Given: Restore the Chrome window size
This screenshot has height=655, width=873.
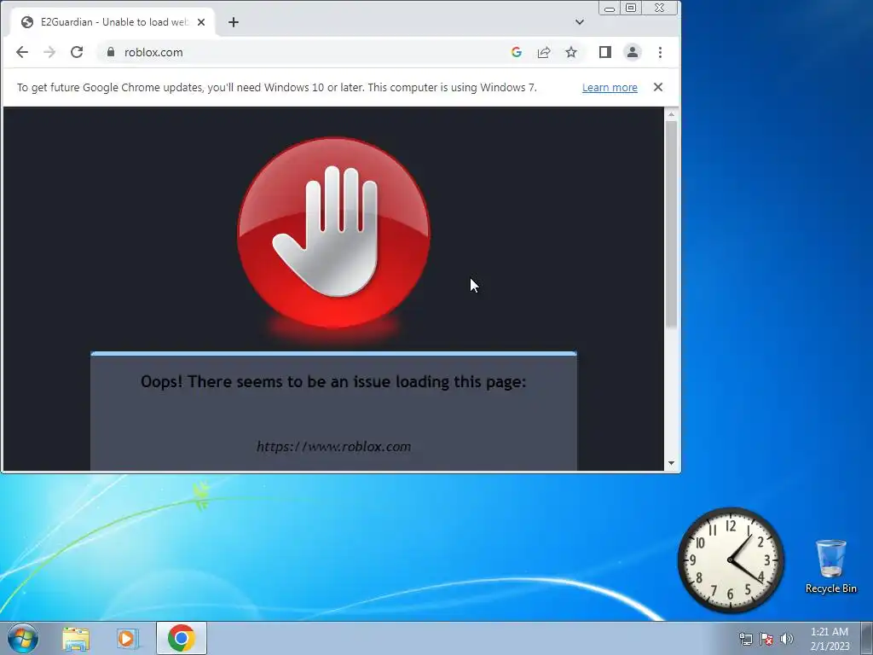Looking at the screenshot, I should pyautogui.click(x=631, y=9).
